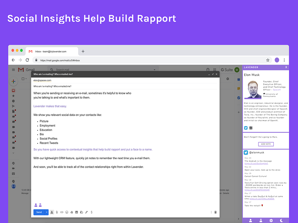Click the Lavender person icon above Send
The width and height of the screenshot is (298, 223).
(36, 205)
